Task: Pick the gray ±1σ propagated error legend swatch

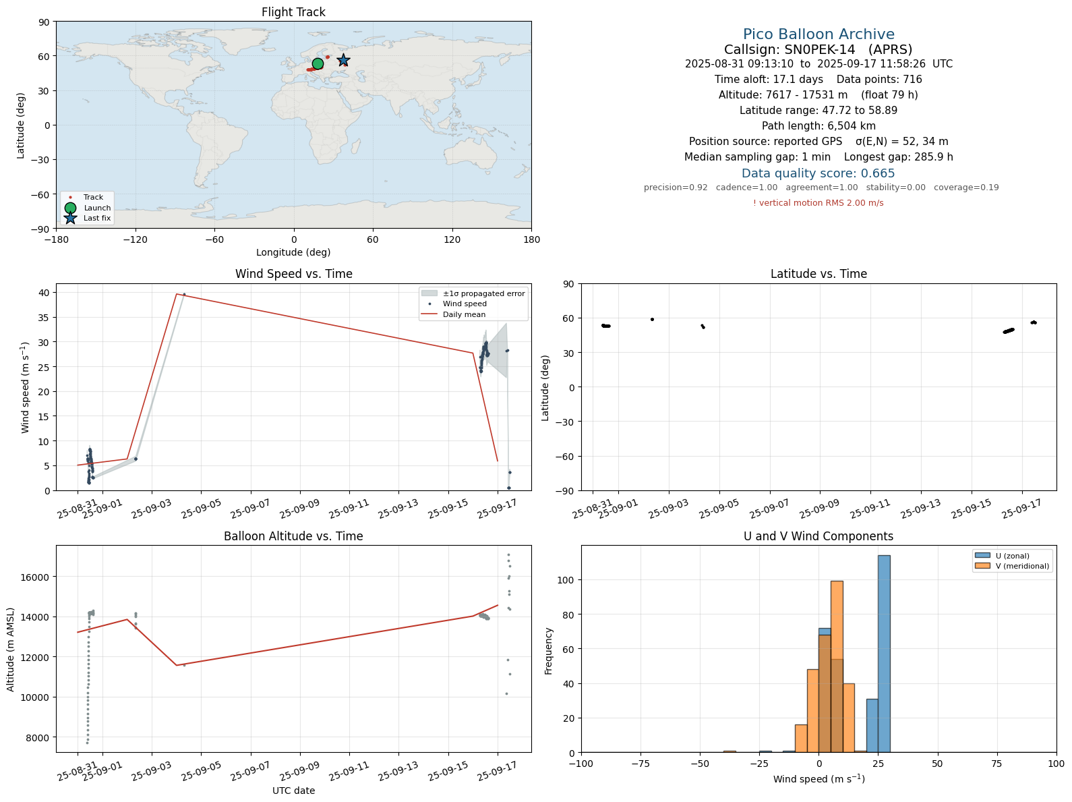Action: (429, 293)
